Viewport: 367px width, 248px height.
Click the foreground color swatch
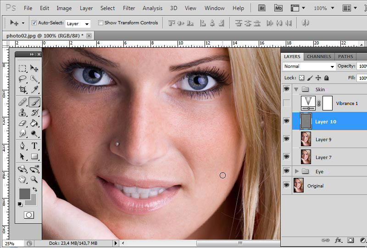24,193
